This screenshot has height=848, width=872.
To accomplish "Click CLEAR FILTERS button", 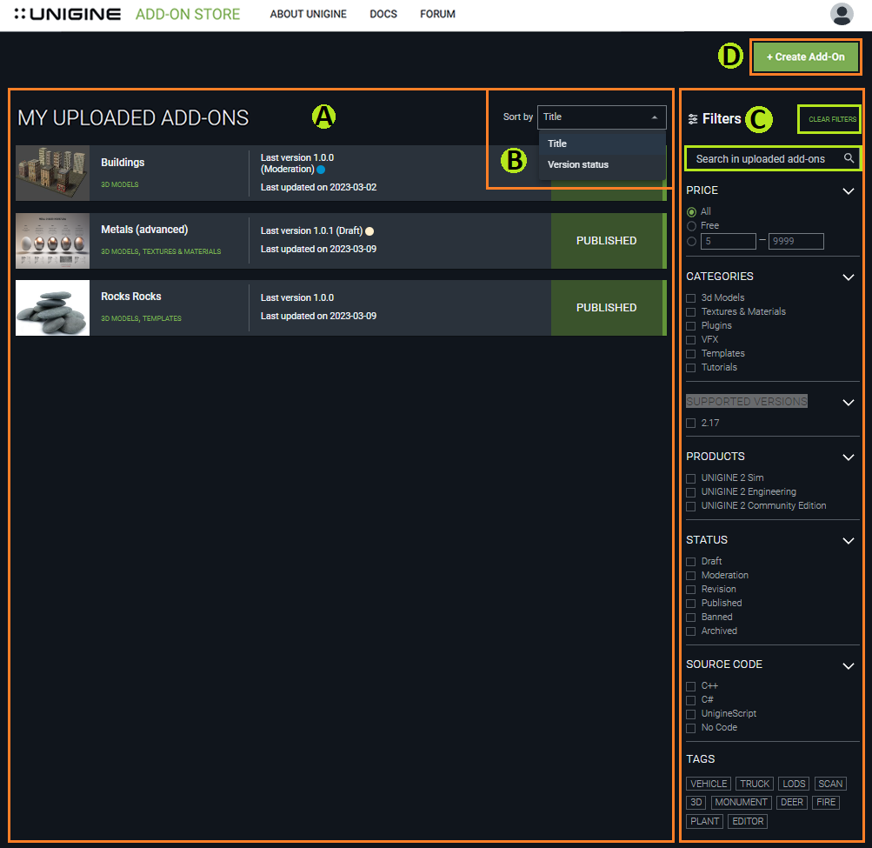I will 832,119.
